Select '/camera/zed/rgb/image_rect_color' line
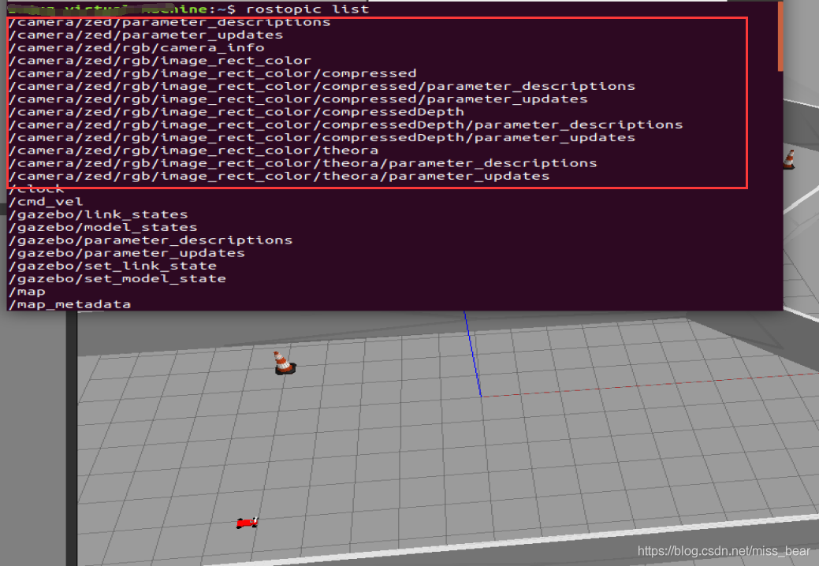 coord(160,61)
